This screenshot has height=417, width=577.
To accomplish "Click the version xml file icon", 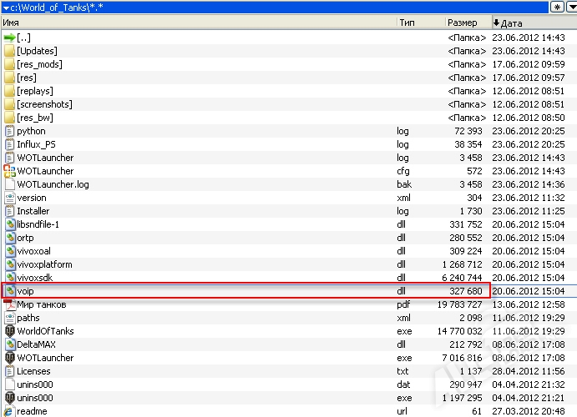I will tap(9, 198).
